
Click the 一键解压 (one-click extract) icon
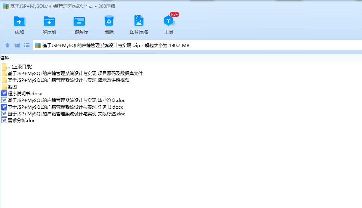tap(79, 21)
